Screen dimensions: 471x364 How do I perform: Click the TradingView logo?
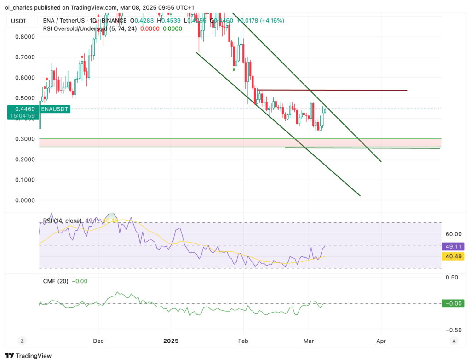[x=29, y=356]
